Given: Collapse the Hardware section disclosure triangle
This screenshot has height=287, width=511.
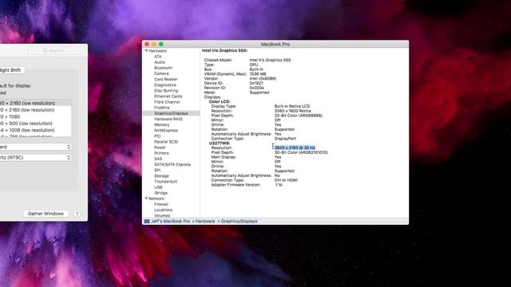Looking at the screenshot, I should click(147, 51).
